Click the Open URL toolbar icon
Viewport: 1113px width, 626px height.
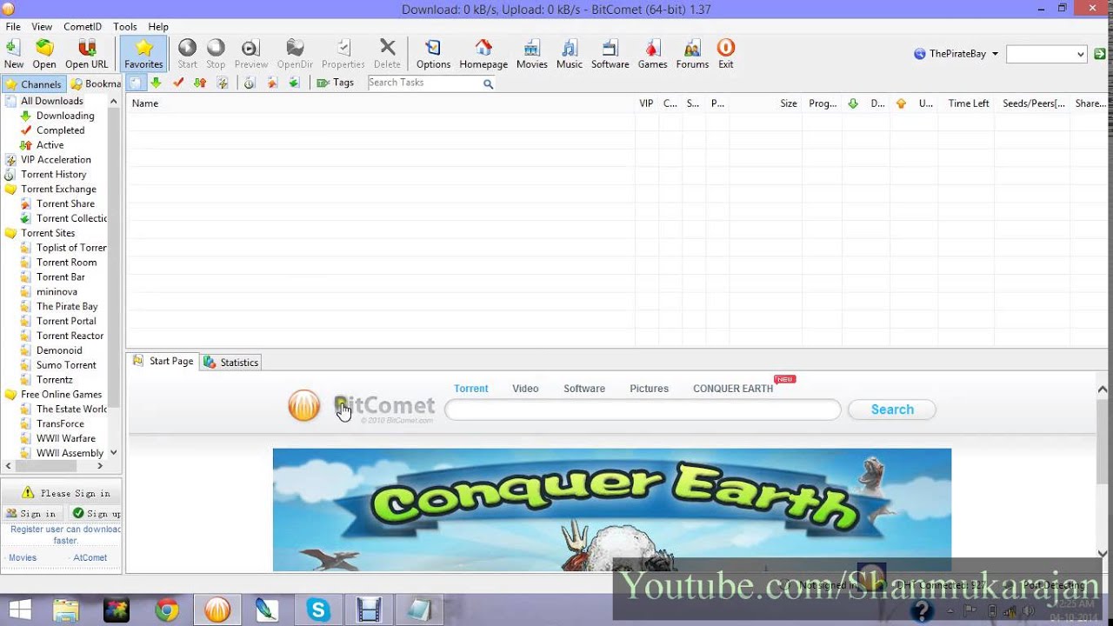coord(87,54)
